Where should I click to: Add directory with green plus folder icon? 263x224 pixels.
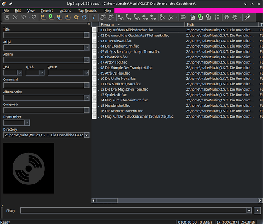coord(52,17)
